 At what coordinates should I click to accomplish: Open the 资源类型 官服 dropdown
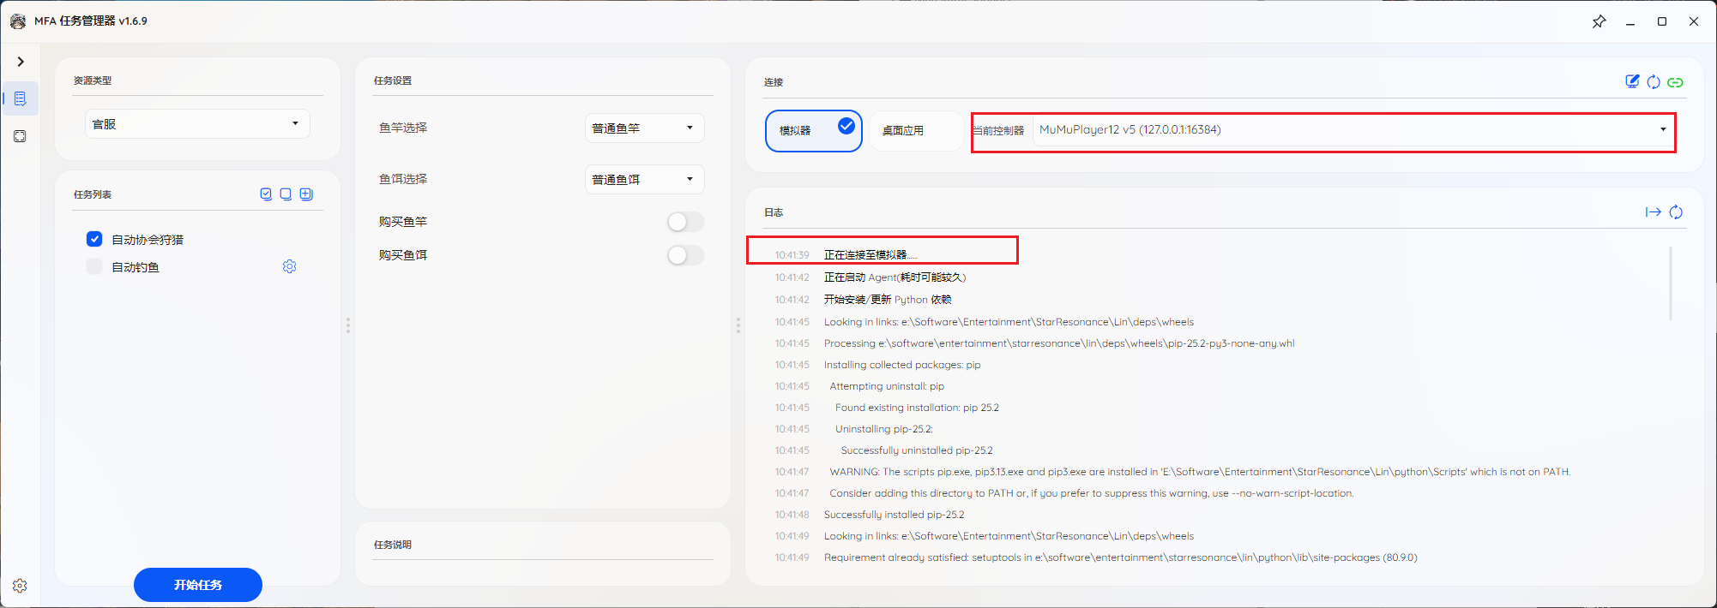point(197,124)
